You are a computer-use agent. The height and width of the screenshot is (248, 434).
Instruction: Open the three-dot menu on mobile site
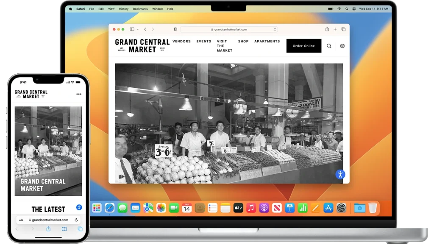click(x=79, y=94)
